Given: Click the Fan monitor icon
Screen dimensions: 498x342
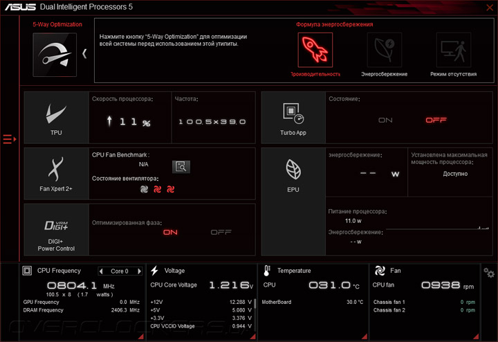Looking at the screenshot, I should tap(380, 271).
